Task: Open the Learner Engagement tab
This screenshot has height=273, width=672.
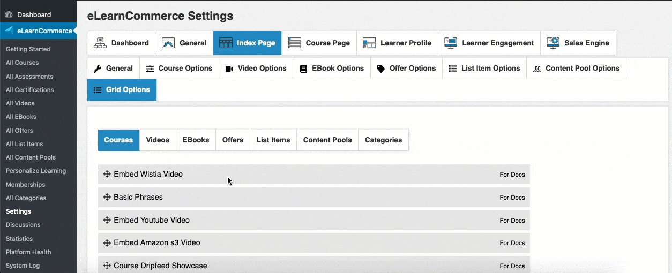Action: pyautogui.click(x=489, y=43)
